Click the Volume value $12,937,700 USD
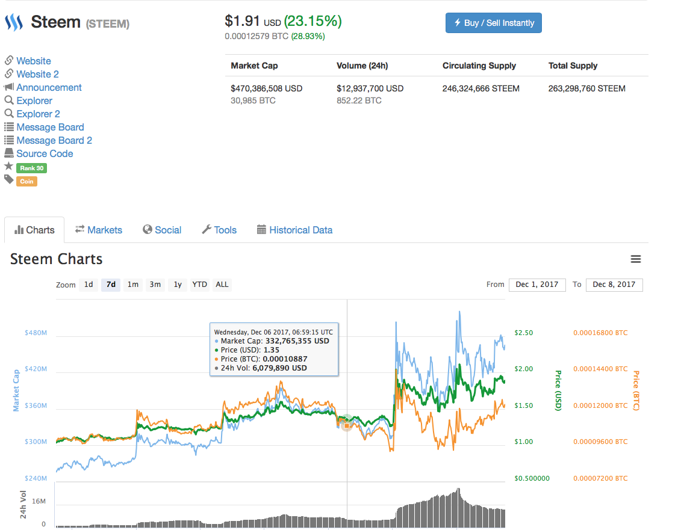This screenshot has height=530, width=678. click(x=370, y=88)
